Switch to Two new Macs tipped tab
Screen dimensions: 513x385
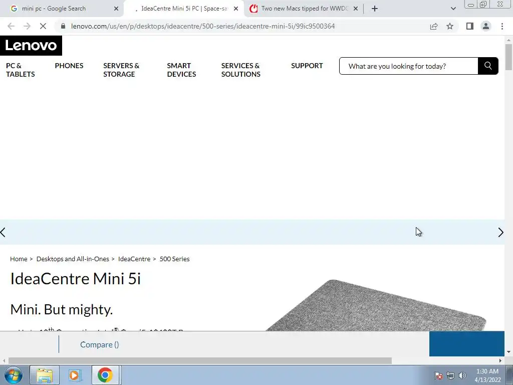[304, 9]
